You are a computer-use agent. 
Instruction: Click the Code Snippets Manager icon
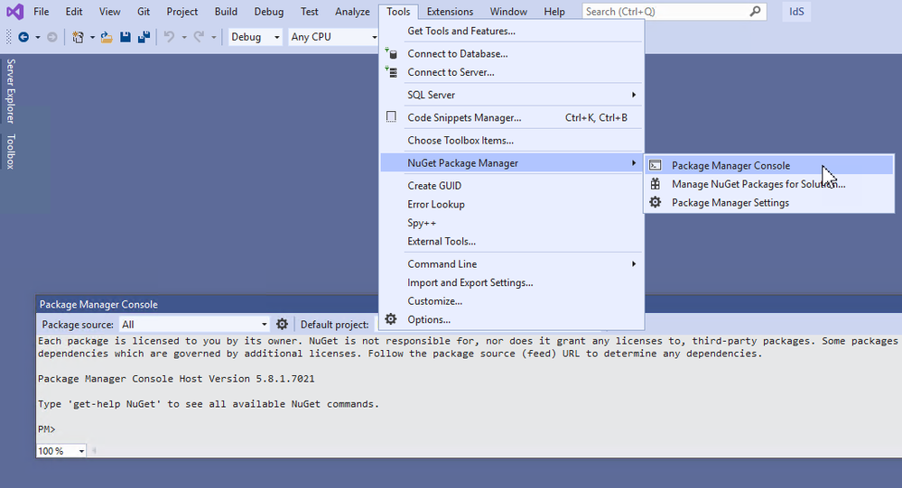tap(391, 117)
